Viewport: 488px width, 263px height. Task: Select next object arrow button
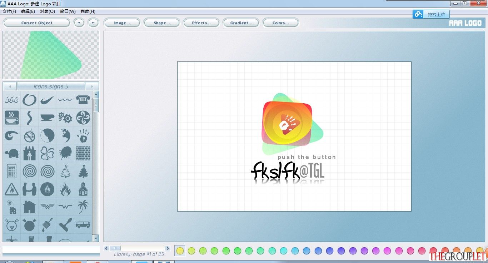point(93,23)
